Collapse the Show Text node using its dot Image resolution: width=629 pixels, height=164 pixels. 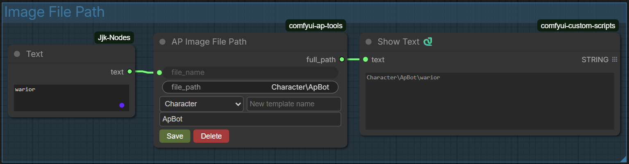tap(368, 42)
